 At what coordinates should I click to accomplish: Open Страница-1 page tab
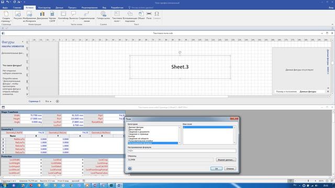pyautogui.click(x=35, y=101)
